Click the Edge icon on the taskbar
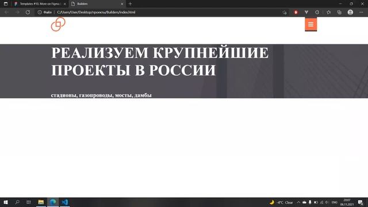This screenshot has height=207, width=368. pyautogui.click(x=53, y=202)
